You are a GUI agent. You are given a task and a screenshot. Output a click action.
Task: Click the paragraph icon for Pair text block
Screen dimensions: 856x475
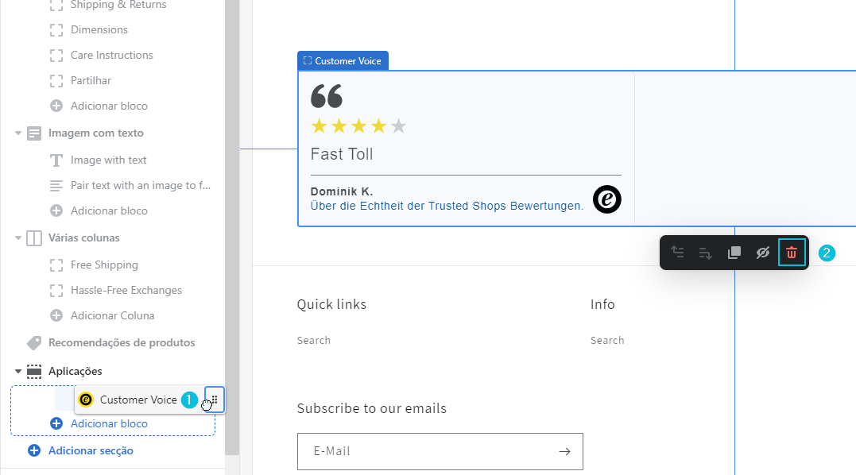click(x=56, y=186)
